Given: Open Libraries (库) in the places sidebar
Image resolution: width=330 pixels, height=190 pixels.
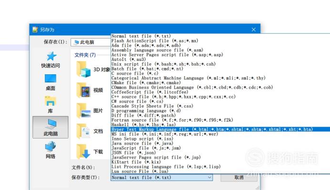Looking at the screenshot, I should coord(50,105).
